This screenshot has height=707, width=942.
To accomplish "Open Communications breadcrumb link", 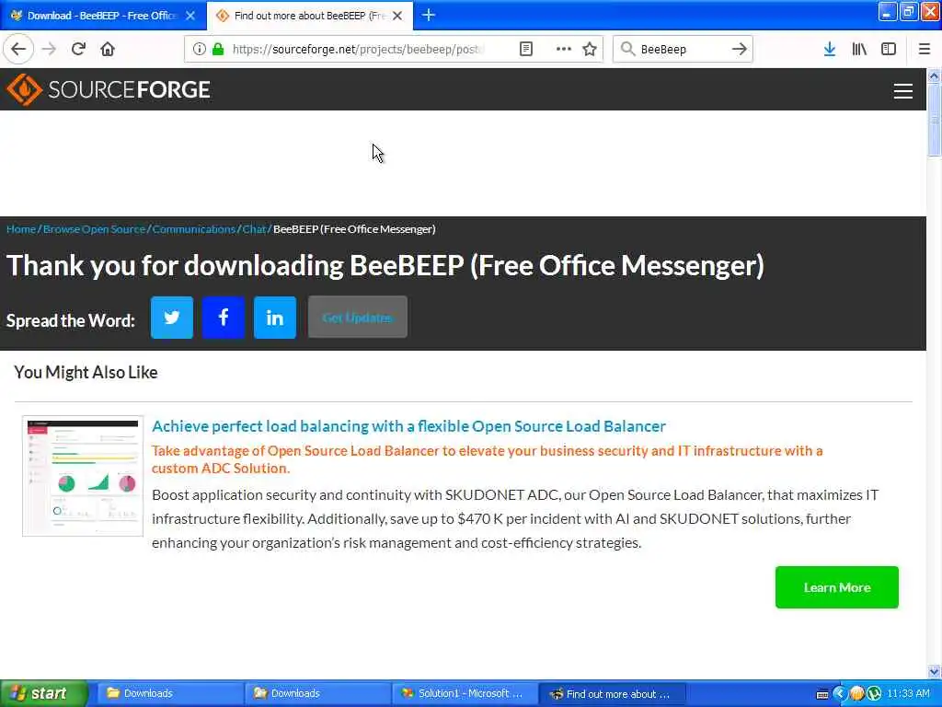I will click(x=193, y=229).
